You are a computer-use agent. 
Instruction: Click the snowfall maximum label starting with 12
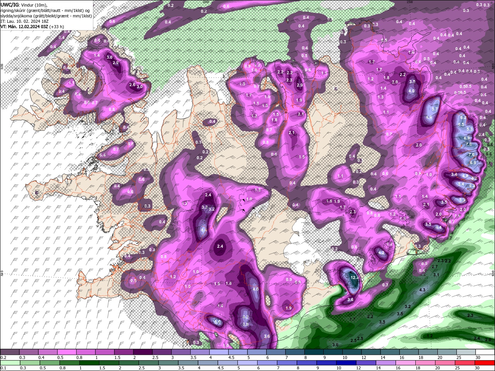355,277
